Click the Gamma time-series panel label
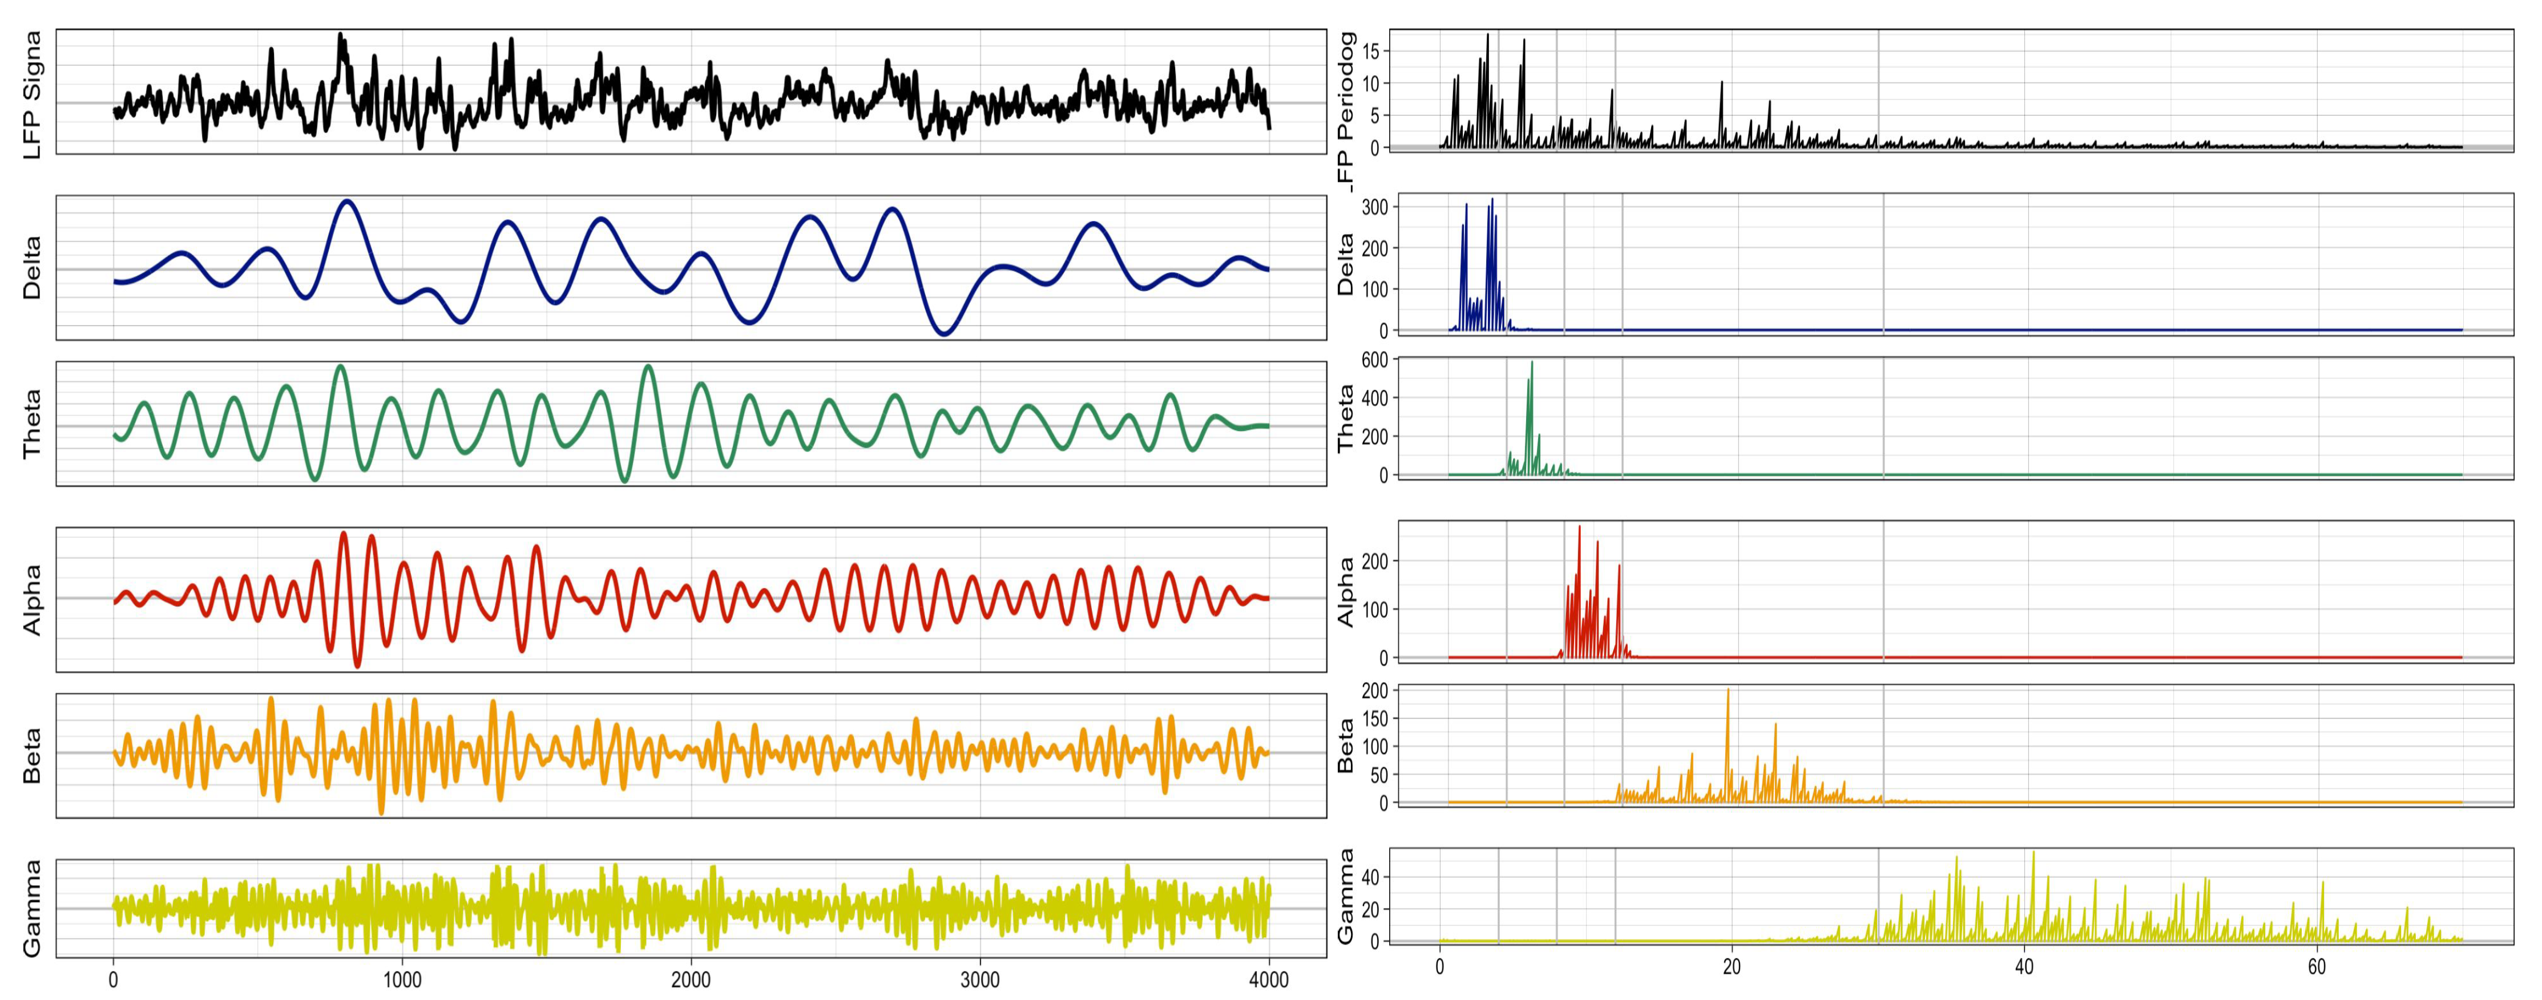Viewport: 2542px width, 1000px height. coord(31,908)
